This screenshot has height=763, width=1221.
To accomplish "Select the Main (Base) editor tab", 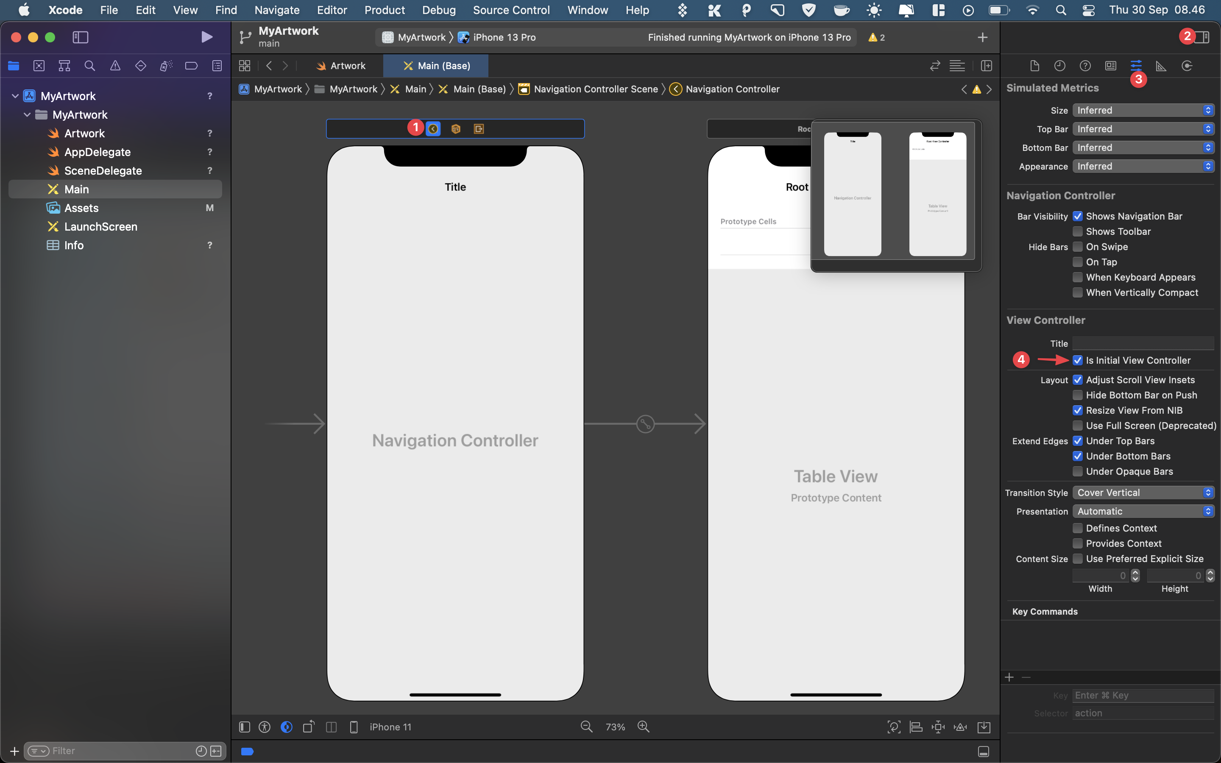I will tap(436, 66).
